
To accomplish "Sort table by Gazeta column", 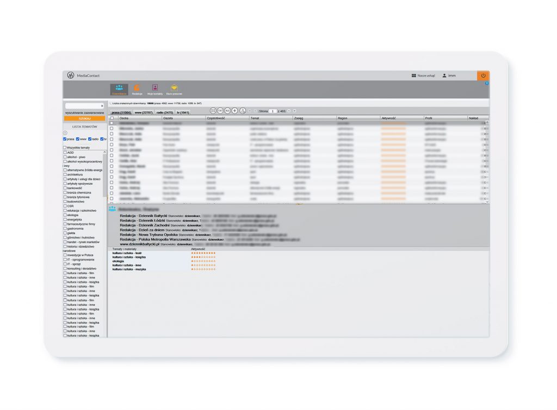I will coord(184,118).
